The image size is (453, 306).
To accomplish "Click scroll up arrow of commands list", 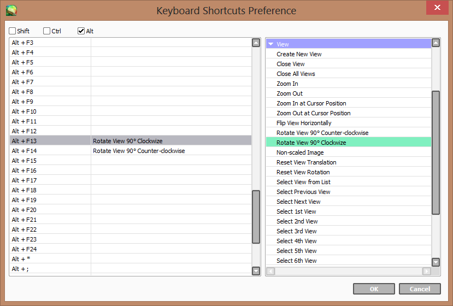I will point(436,43).
